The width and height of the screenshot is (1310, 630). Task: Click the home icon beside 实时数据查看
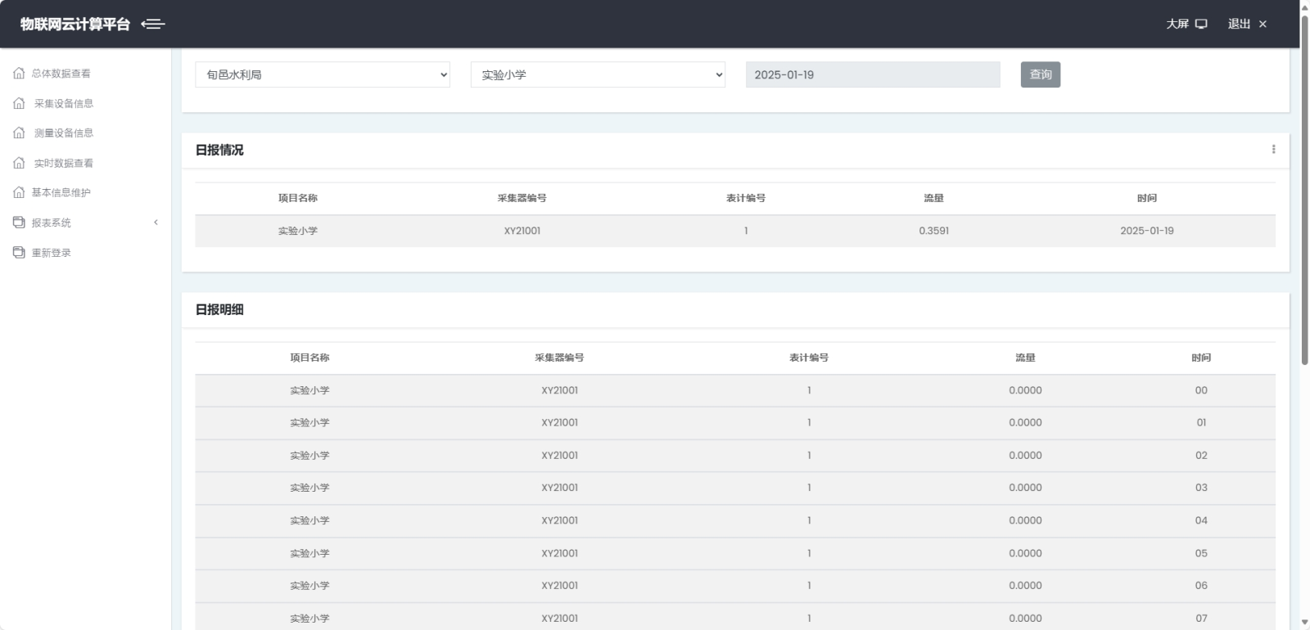19,163
